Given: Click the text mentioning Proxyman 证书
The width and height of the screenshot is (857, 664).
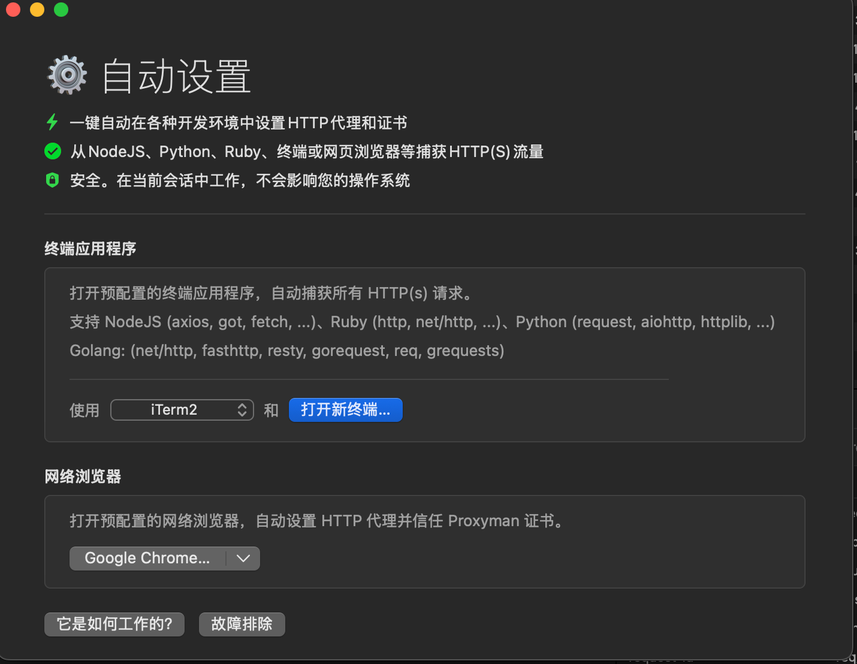Looking at the screenshot, I should click(316, 521).
